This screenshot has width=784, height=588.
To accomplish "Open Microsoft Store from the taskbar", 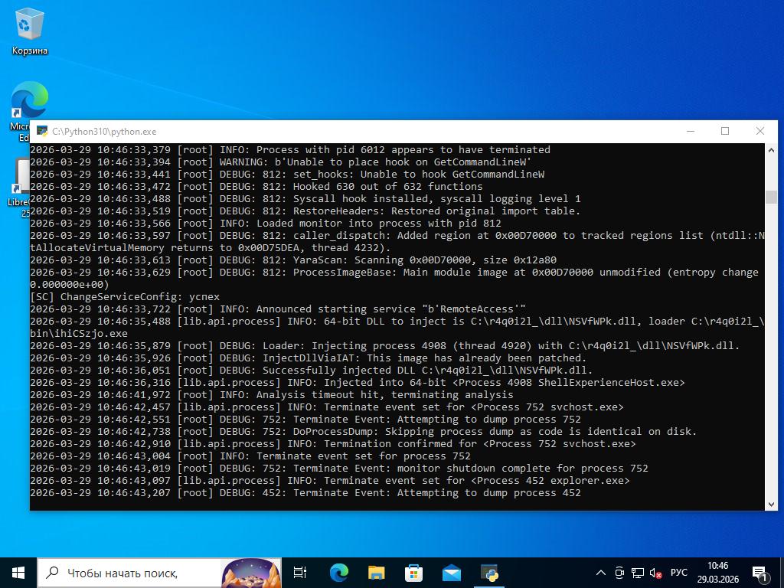I will tap(413, 573).
